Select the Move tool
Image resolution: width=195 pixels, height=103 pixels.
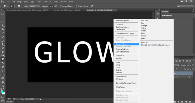click(x=3, y=14)
